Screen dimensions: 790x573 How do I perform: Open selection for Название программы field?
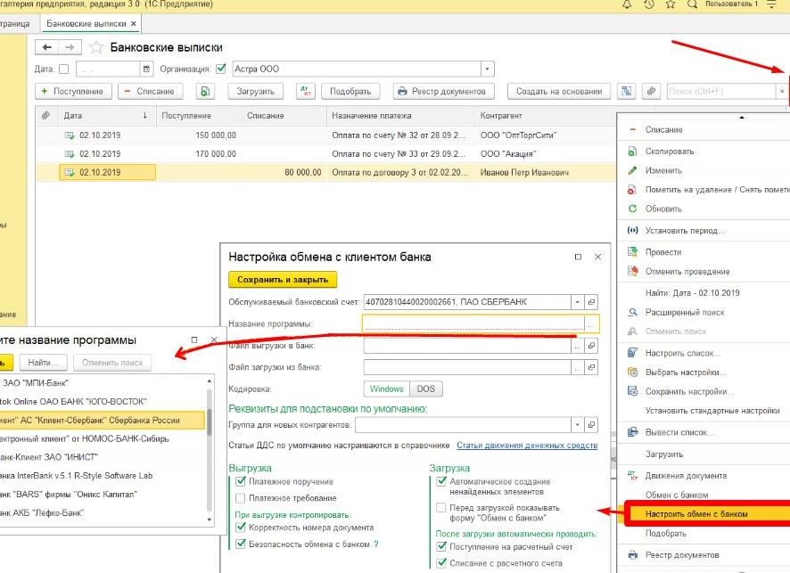(x=591, y=324)
